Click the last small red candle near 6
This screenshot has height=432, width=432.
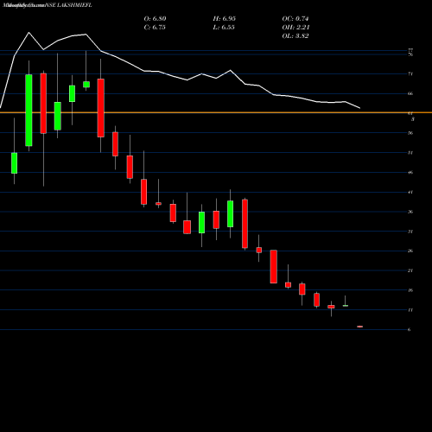[360, 327]
